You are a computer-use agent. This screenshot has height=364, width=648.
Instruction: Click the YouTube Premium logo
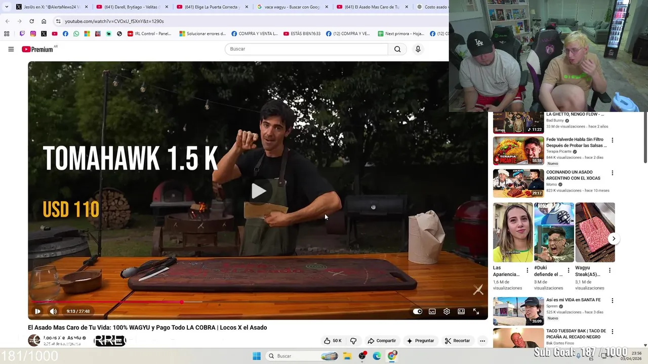click(x=38, y=49)
